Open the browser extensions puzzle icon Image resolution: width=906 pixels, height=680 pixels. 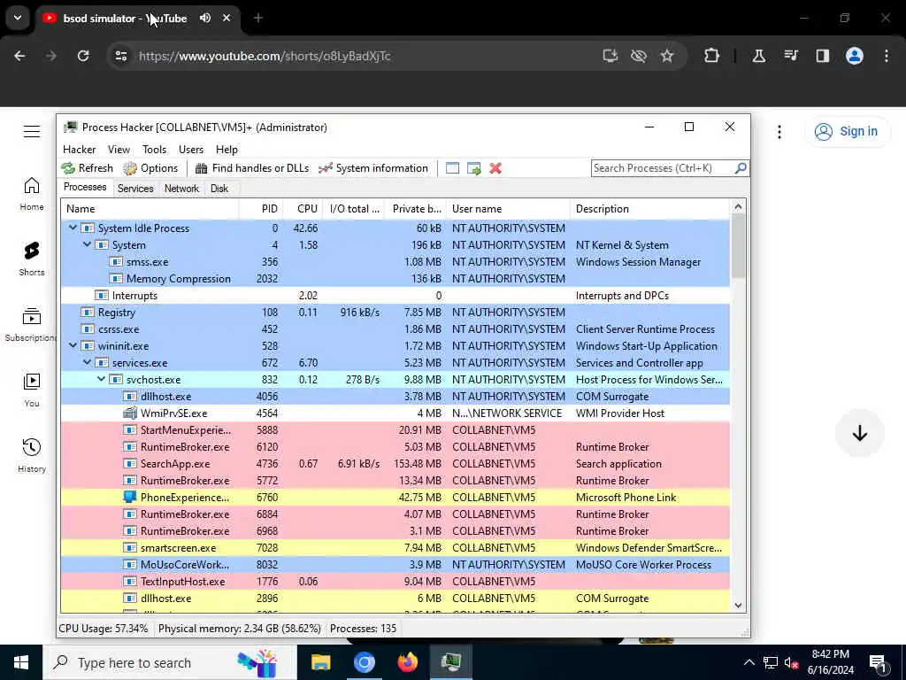coord(712,56)
